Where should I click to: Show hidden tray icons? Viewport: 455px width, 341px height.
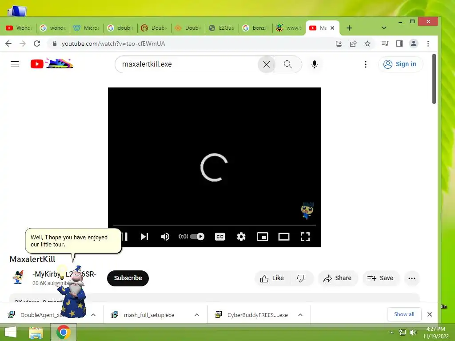point(392,333)
